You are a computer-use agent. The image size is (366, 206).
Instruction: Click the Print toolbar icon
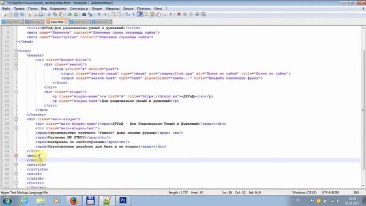click(41, 14)
